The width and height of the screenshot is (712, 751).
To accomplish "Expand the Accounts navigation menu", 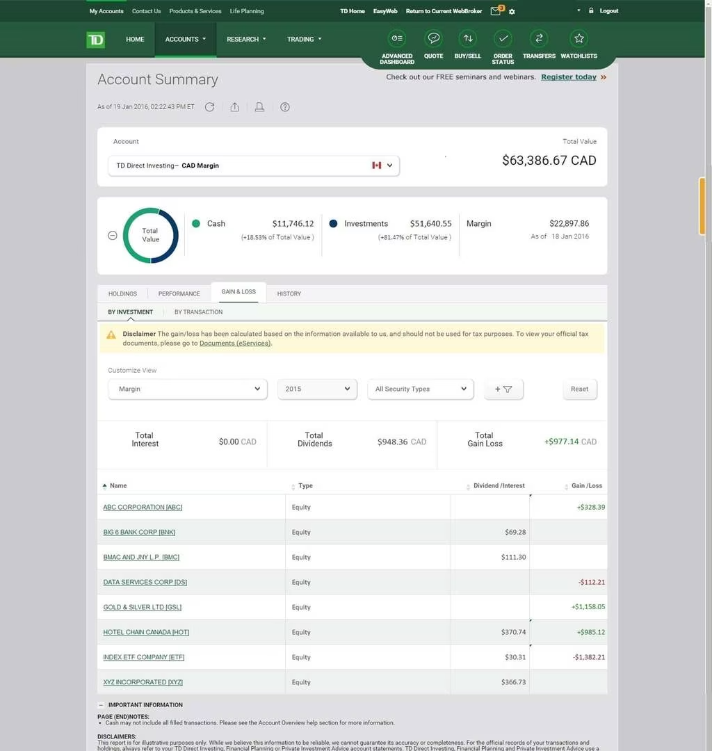I will coord(186,39).
